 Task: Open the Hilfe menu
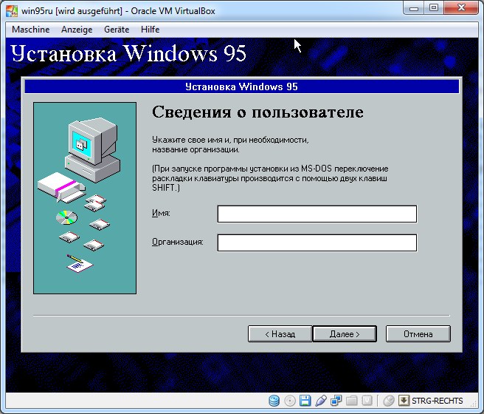click(150, 30)
